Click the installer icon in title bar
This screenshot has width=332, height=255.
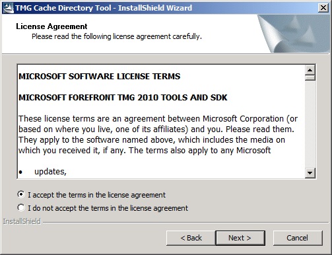(8, 8)
